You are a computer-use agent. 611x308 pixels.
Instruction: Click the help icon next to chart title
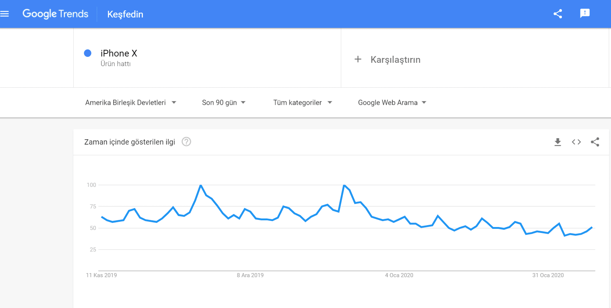pyautogui.click(x=186, y=142)
